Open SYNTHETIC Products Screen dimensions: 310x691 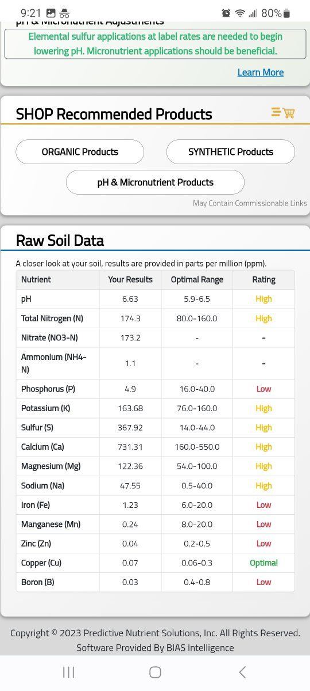[x=231, y=152]
